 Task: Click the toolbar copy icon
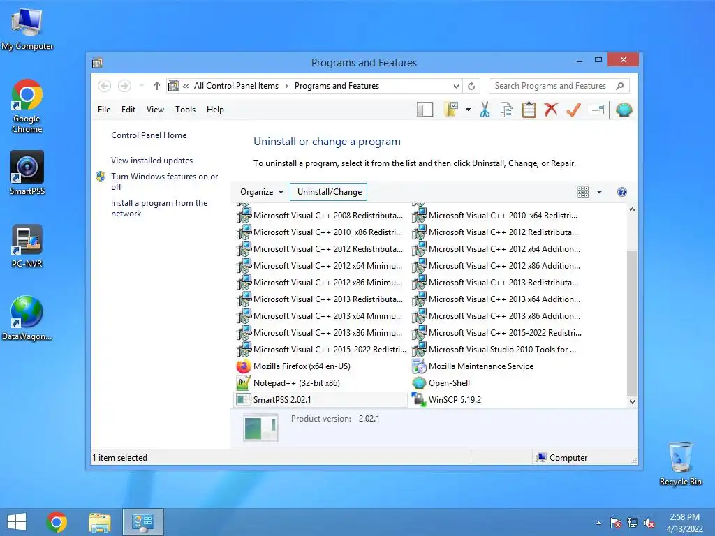[507, 110]
